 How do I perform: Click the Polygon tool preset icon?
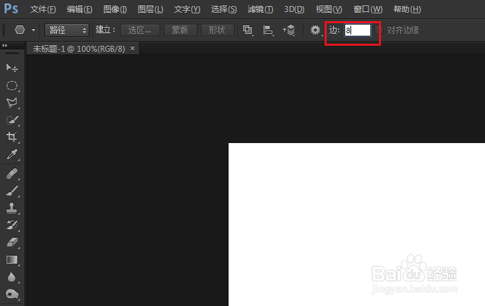[20, 30]
